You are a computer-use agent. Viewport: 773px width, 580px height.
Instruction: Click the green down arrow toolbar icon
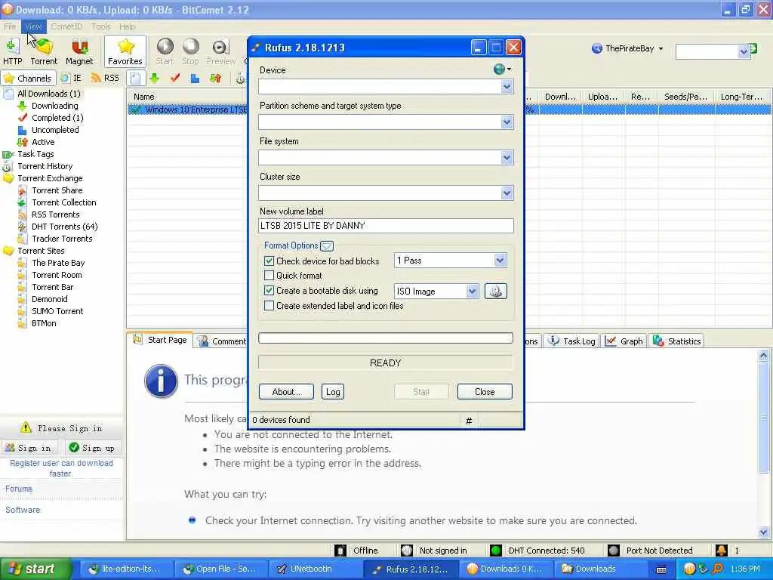coord(155,78)
